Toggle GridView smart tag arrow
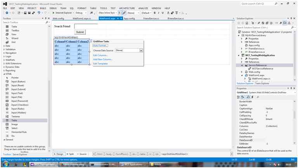298x168 pixels. [x=90, y=41]
